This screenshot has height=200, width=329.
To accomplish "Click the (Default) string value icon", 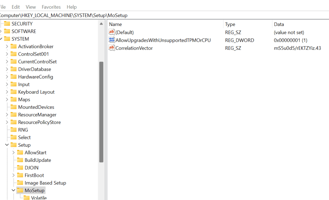I will tap(112, 32).
